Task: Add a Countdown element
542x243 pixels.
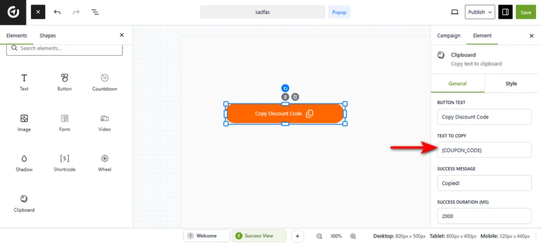Action: click(x=104, y=82)
